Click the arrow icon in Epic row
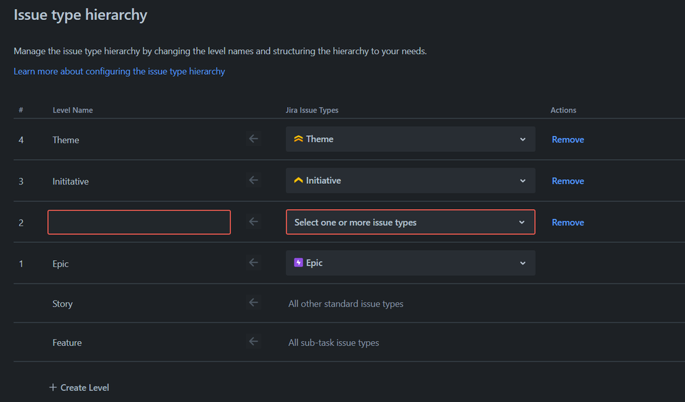The height and width of the screenshot is (402, 685). tap(254, 263)
